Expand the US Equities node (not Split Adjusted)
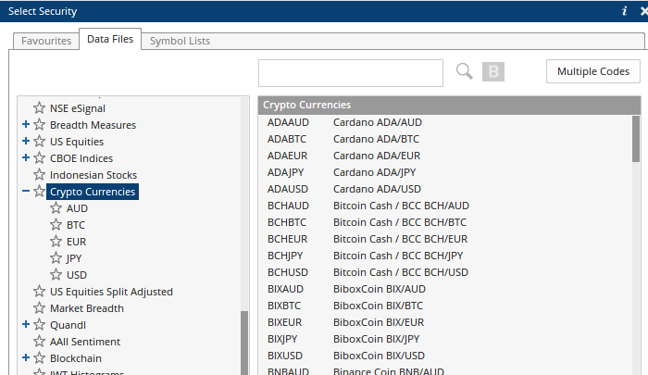Viewport: 648px width, 375px height. click(x=26, y=141)
